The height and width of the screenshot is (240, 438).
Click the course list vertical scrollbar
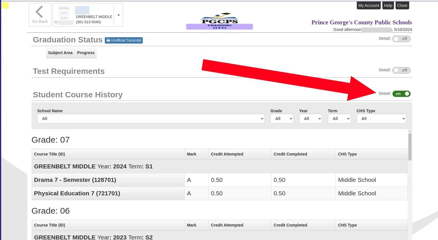click(410, 146)
